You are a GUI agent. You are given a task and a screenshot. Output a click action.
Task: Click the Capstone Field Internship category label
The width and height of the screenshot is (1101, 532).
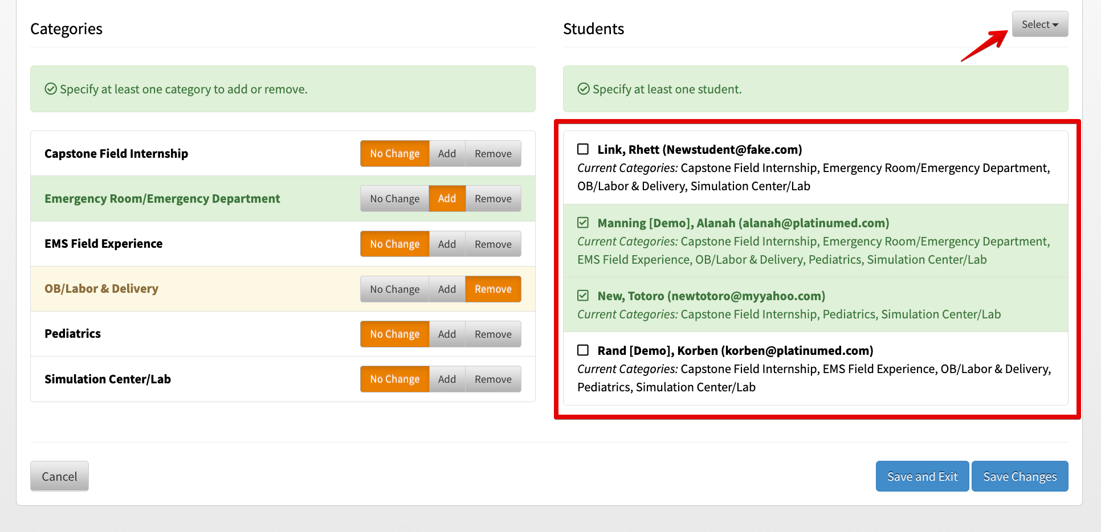tap(116, 154)
